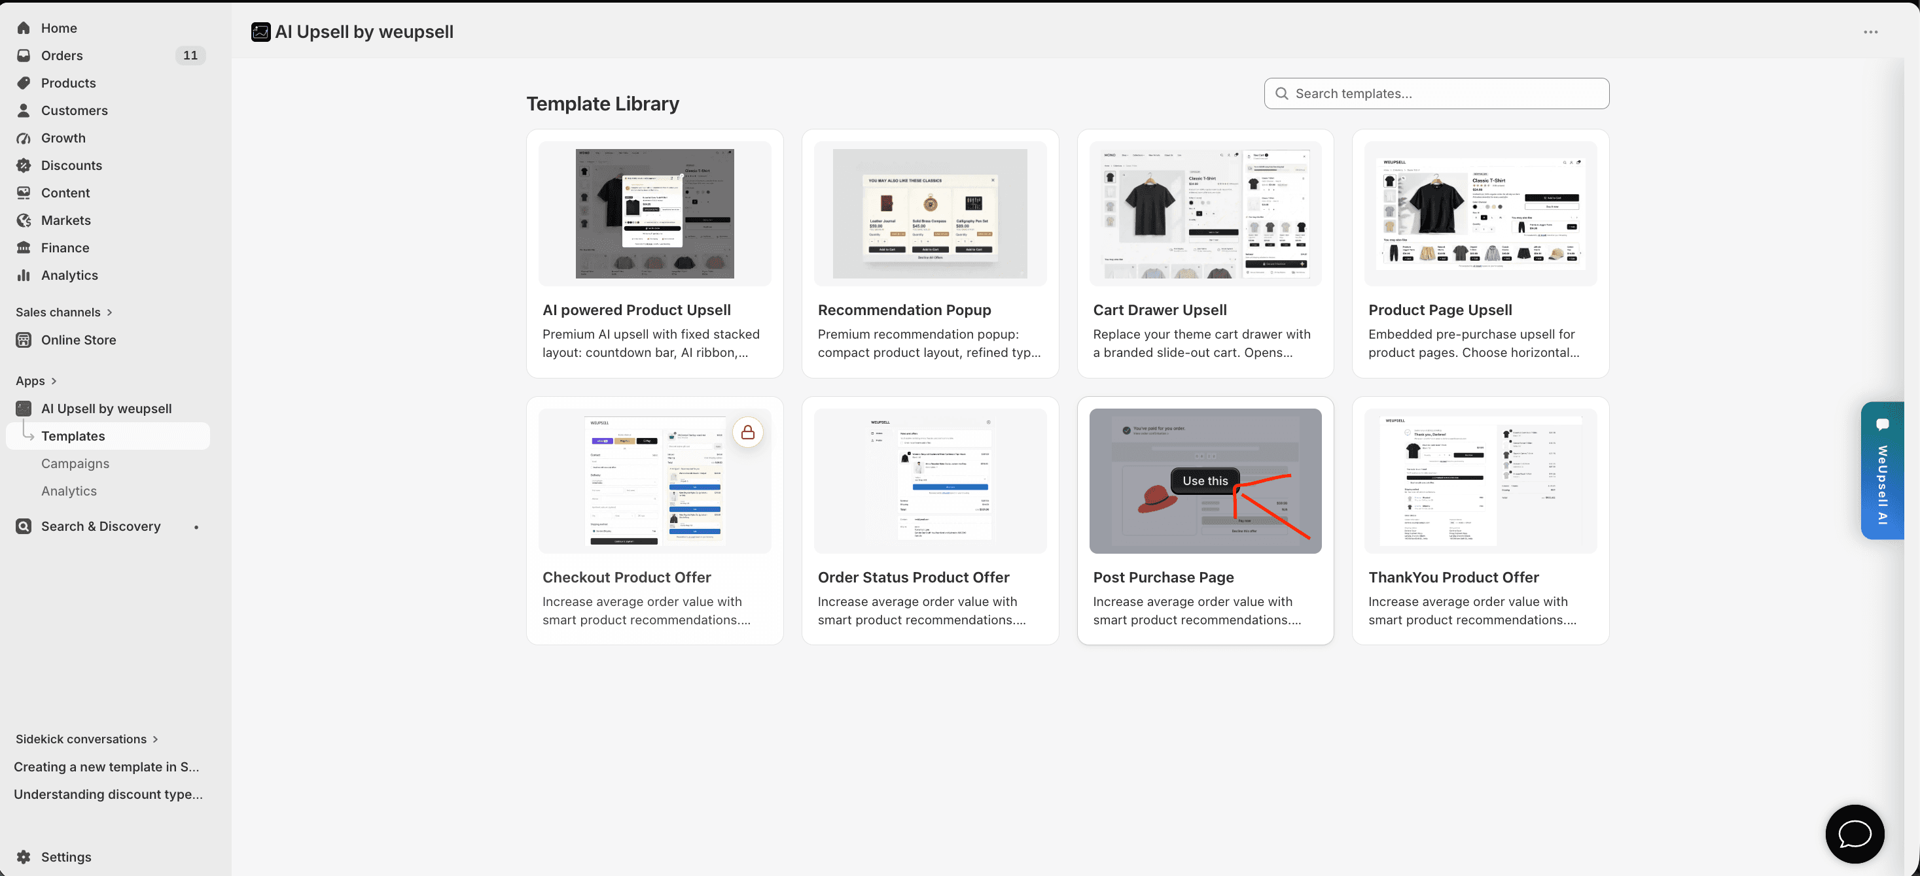Image resolution: width=1920 pixels, height=876 pixels.
Task: Click the Settings gear icon
Action: 24,858
